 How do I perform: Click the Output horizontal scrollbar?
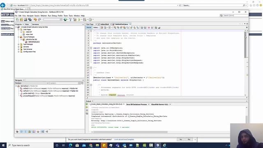(x=131, y=132)
